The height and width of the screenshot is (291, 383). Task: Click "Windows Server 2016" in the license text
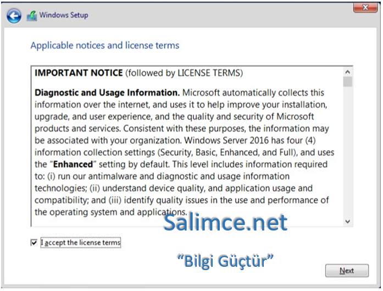[x=238, y=140]
